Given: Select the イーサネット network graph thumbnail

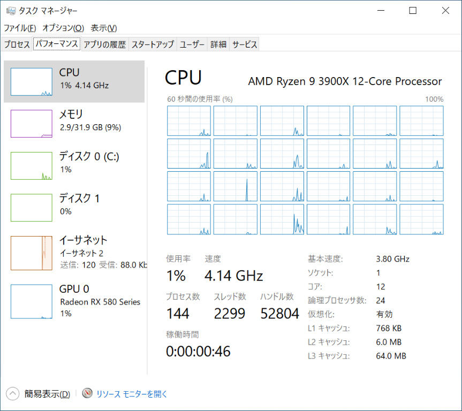Looking at the screenshot, I should point(32,253).
